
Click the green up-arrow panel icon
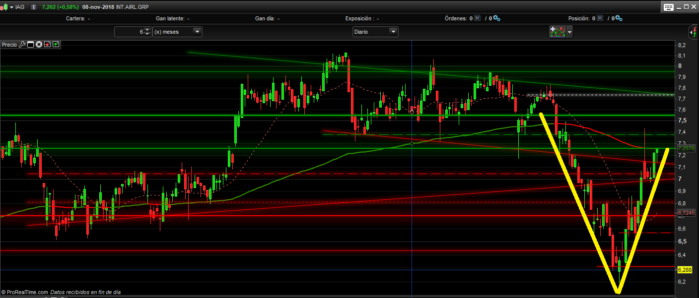tap(56, 45)
